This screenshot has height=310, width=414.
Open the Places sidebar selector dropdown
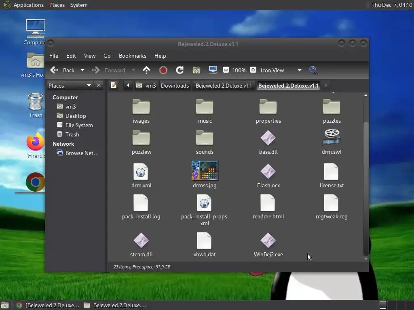click(x=70, y=86)
